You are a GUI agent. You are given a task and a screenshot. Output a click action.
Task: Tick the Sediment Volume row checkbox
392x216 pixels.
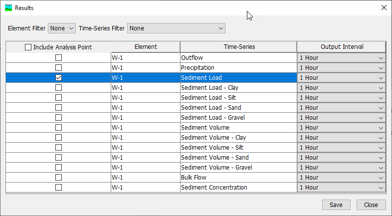(58, 128)
